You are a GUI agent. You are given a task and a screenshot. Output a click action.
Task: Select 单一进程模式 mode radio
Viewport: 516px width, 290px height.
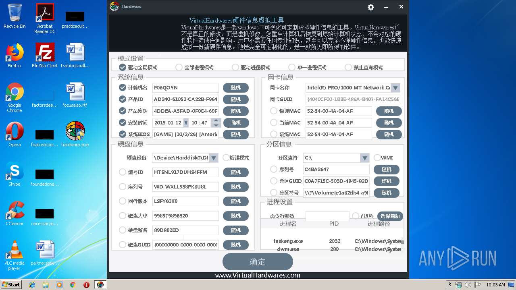[292, 67]
